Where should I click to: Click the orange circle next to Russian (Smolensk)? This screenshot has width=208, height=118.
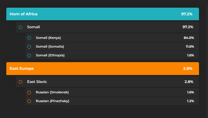[x=29, y=93]
